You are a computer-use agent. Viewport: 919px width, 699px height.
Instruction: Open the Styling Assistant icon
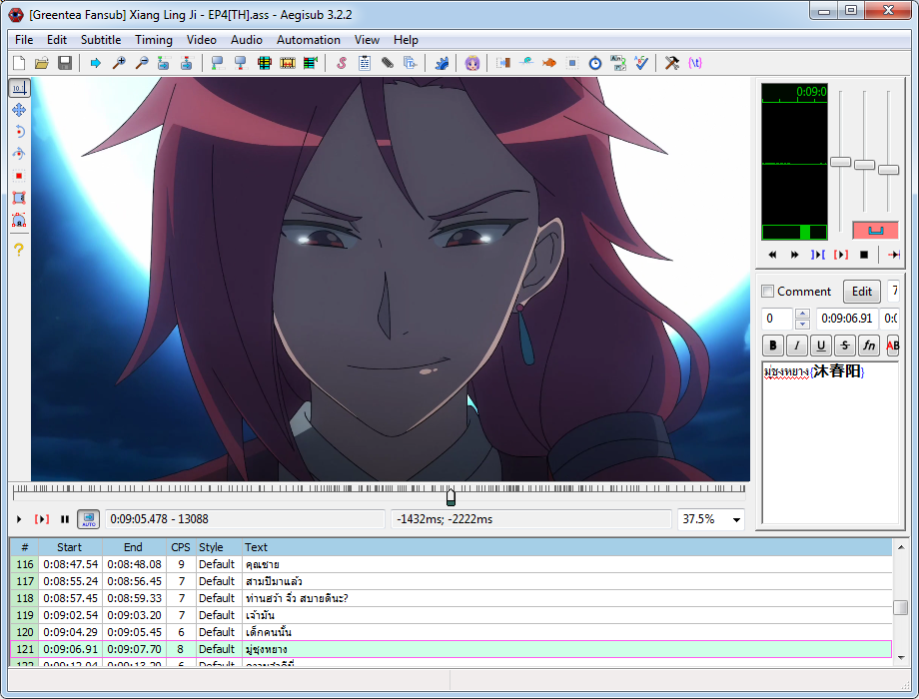525,63
